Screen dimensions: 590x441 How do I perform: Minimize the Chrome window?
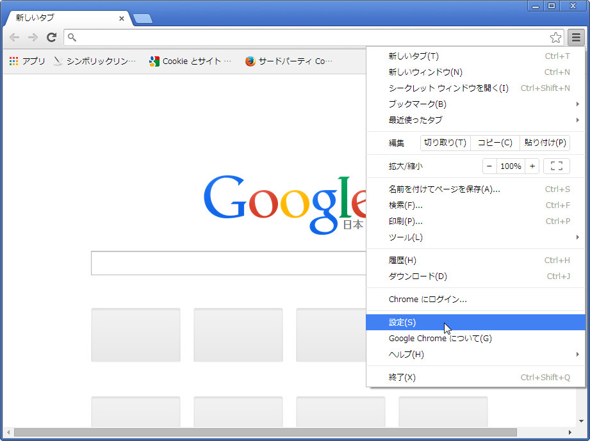point(536,6)
